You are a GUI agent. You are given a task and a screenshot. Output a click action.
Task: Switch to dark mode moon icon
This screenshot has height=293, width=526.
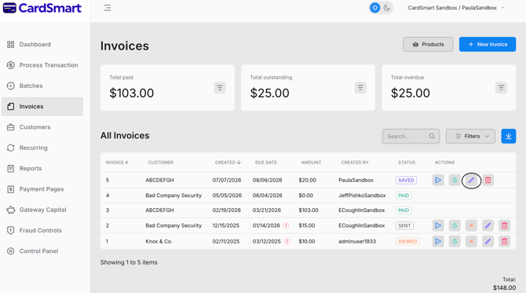(x=387, y=8)
